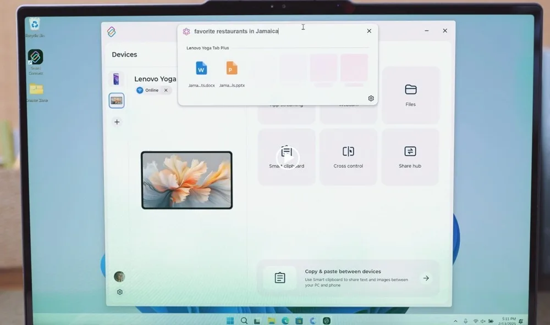Screen dimensions: 550x325
Task: Open Microsoft Store from taskbar
Action: (x=299, y=321)
